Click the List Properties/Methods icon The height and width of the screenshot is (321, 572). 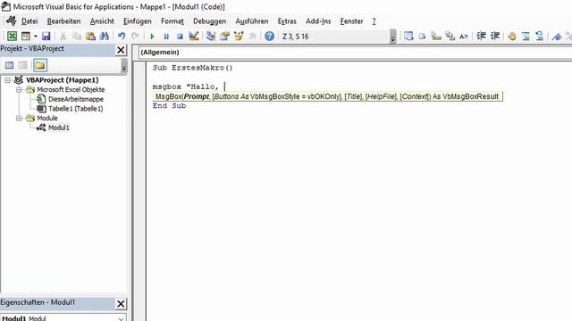tap(408, 36)
